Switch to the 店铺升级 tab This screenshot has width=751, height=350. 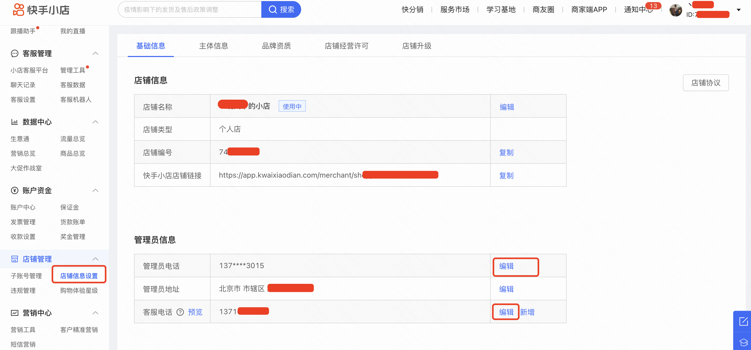tap(417, 46)
